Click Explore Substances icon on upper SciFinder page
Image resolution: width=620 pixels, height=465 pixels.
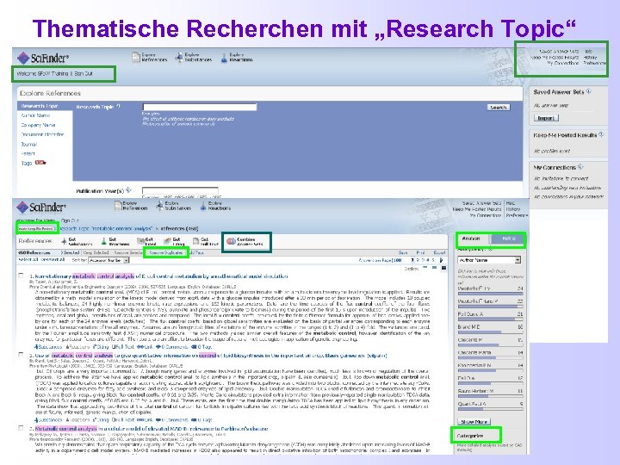pyautogui.click(x=179, y=58)
